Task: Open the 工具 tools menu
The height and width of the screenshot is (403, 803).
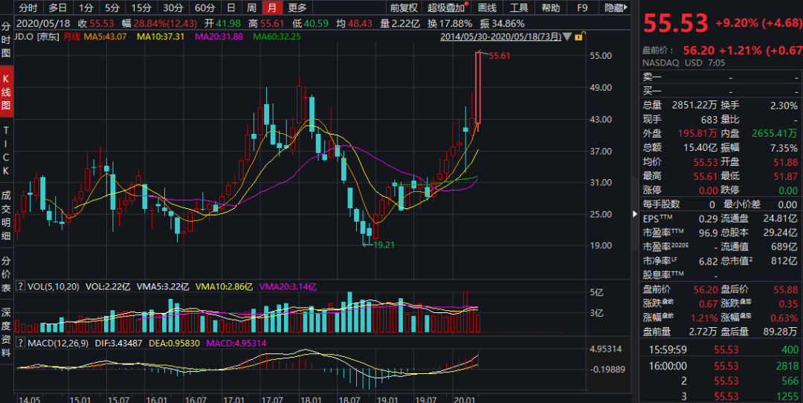Action: pyautogui.click(x=519, y=8)
